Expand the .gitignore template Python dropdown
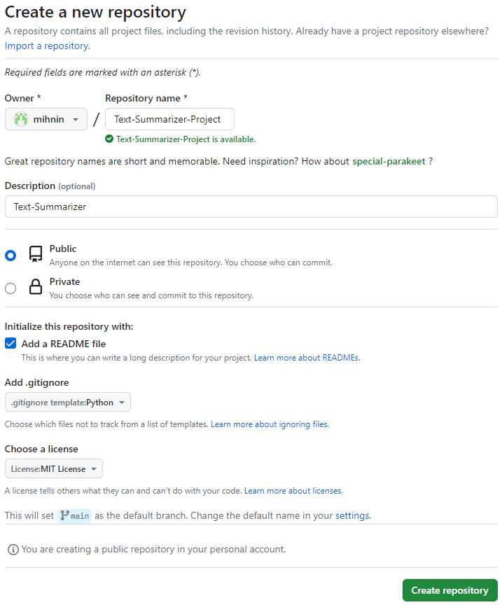 [x=68, y=403]
